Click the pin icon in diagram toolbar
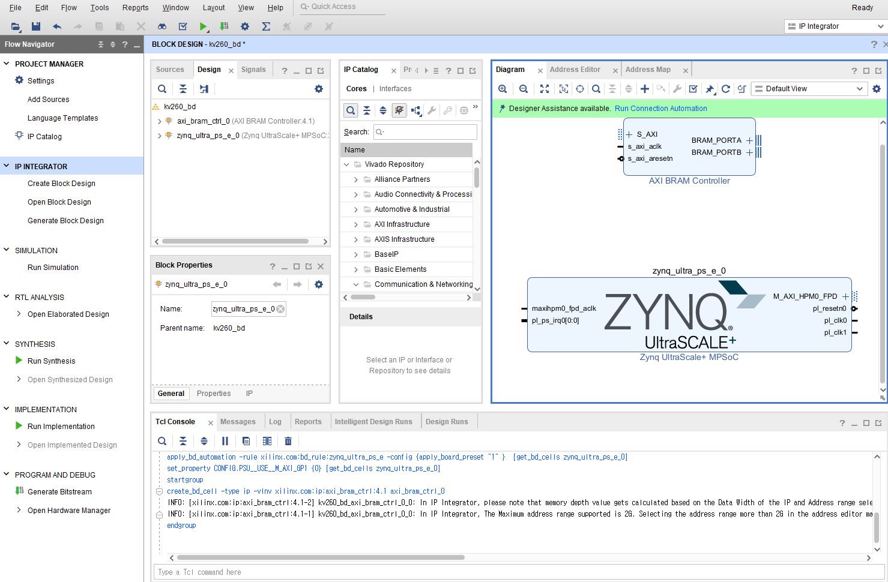888x582 pixels. [x=710, y=89]
